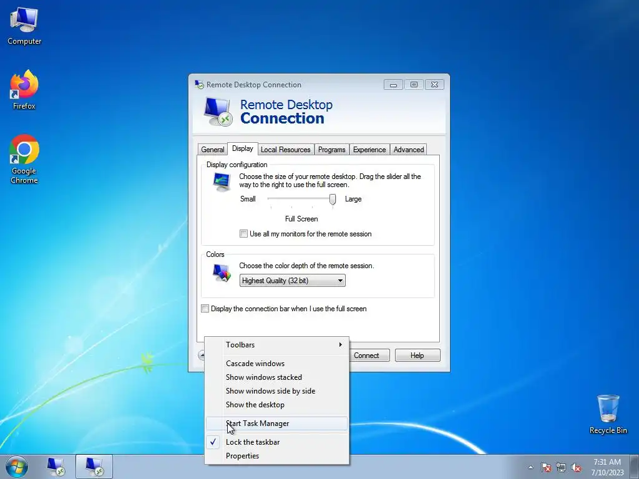This screenshot has width=639, height=479.
Task: Open Action Center flag tray icon
Action: 545,467
